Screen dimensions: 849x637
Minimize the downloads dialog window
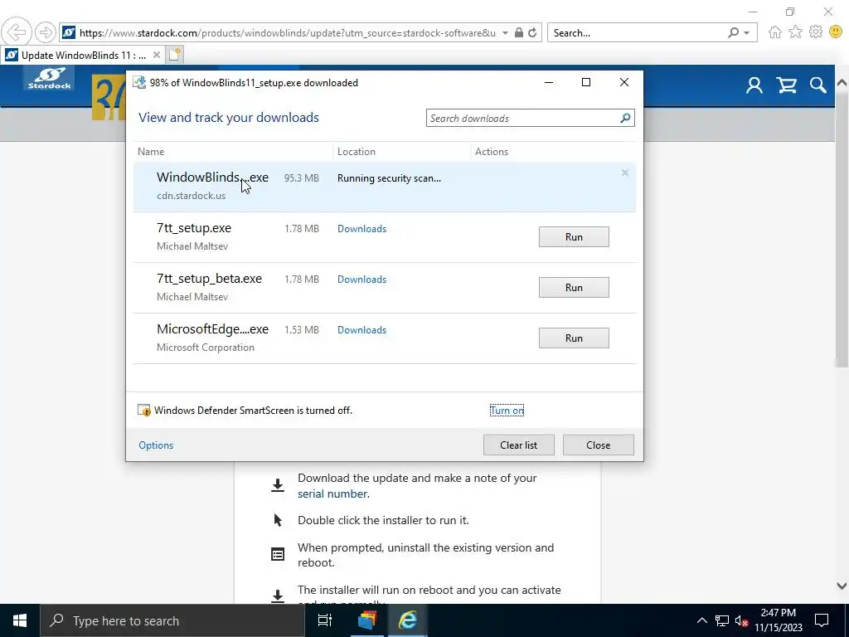pos(549,82)
